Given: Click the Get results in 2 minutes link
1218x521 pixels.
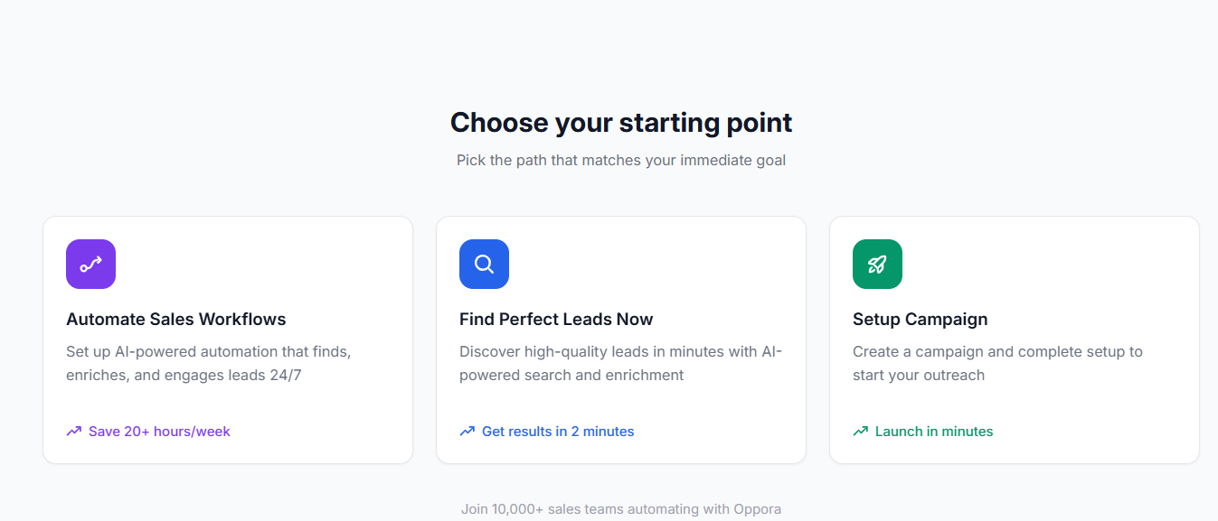Looking at the screenshot, I should coord(557,431).
